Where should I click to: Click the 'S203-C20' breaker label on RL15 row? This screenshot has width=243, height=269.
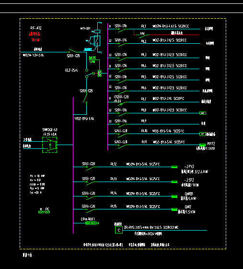(x=88, y=206)
